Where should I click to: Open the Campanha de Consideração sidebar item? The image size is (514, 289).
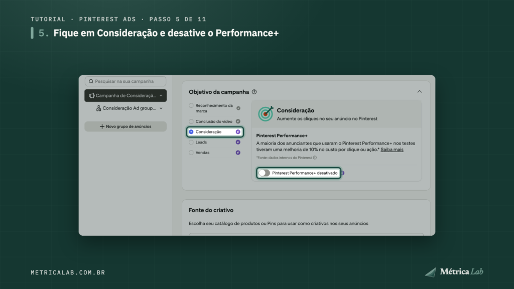[125, 96]
